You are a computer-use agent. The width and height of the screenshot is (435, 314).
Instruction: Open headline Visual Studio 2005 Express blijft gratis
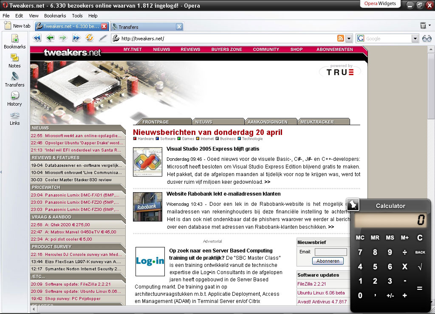pyautogui.click(x=213, y=149)
